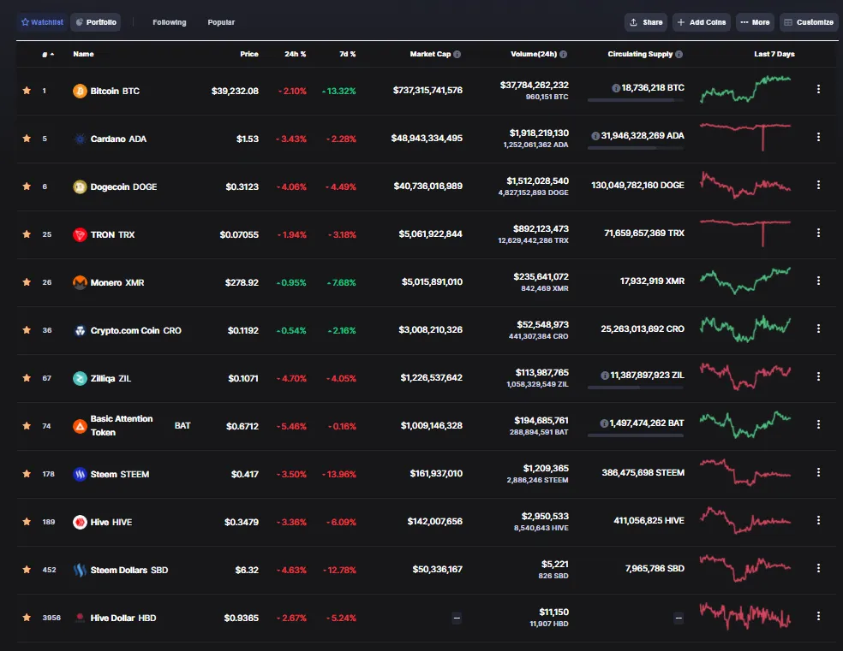Viewport: 843px width, 651px height.
Task: Unstar Monero in the watchlist
Action: [x=27, y=281]
